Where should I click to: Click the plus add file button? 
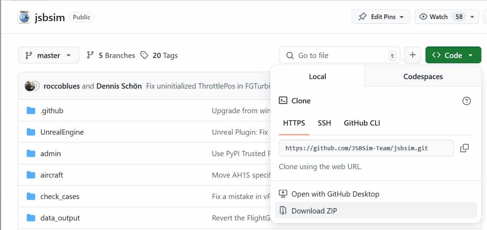[413, 55]
